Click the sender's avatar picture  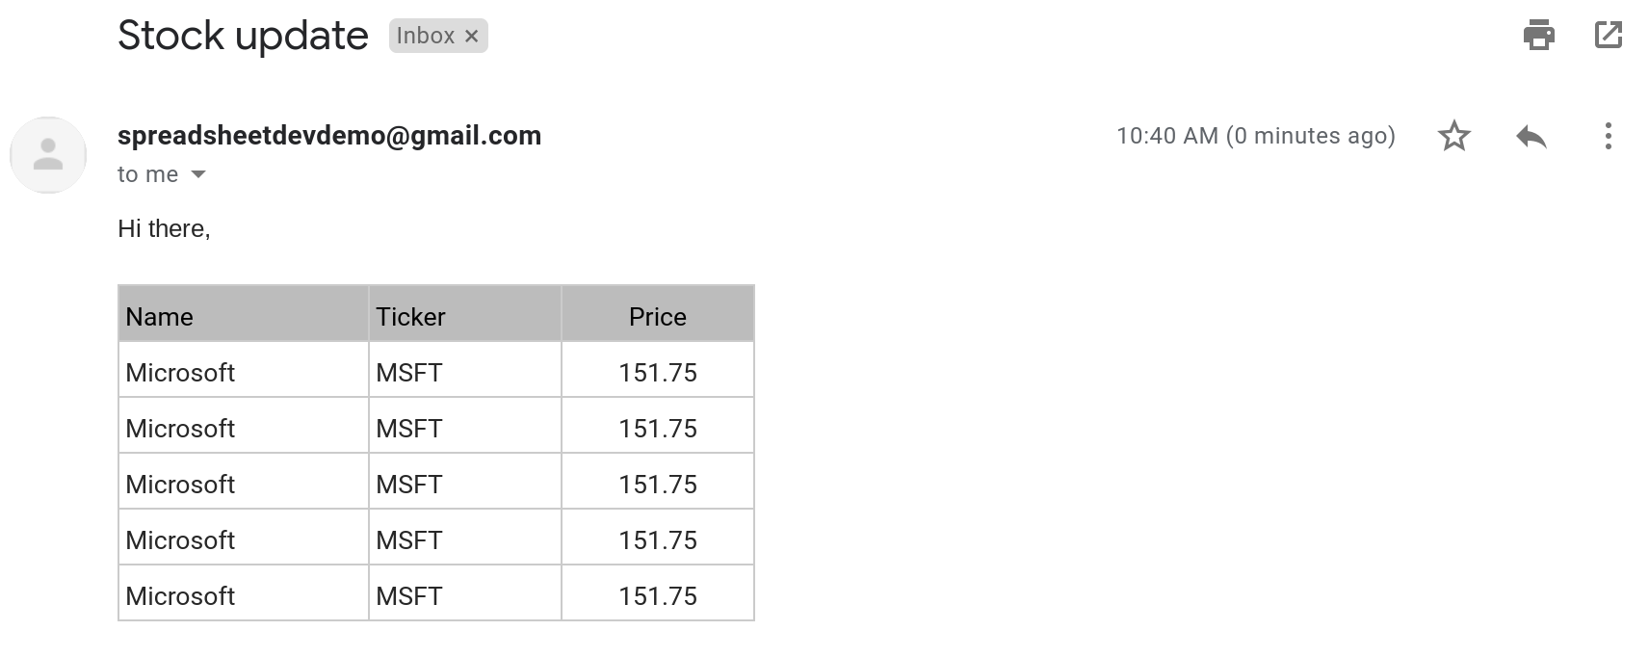point(48,155)
